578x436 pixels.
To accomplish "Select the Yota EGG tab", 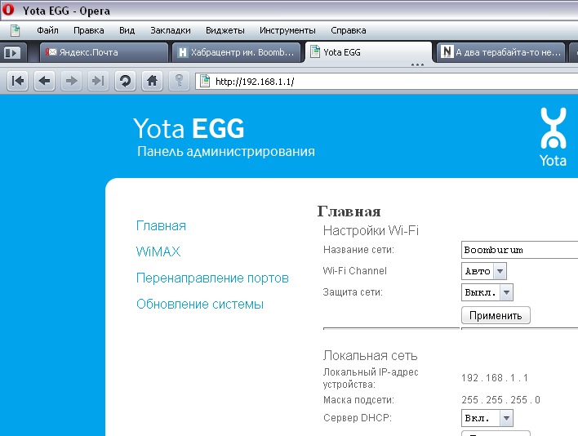I will click(x=368, y=52).
